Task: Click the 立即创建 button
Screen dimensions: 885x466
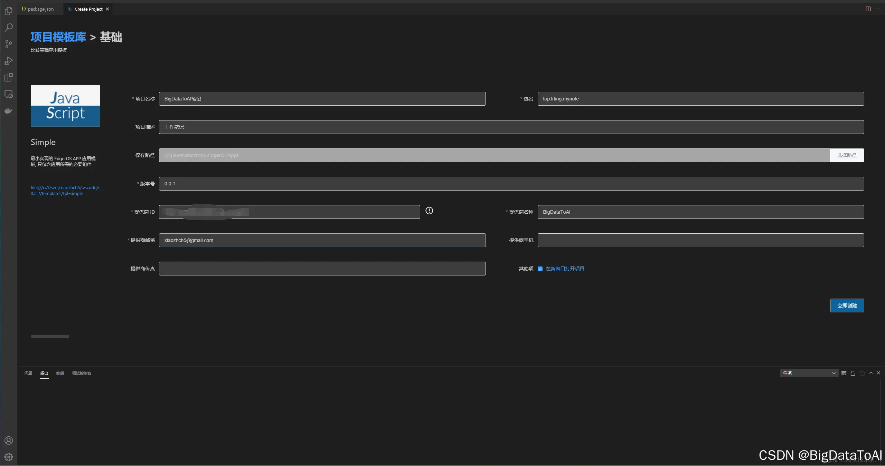Action: click(x=847, y=305)
